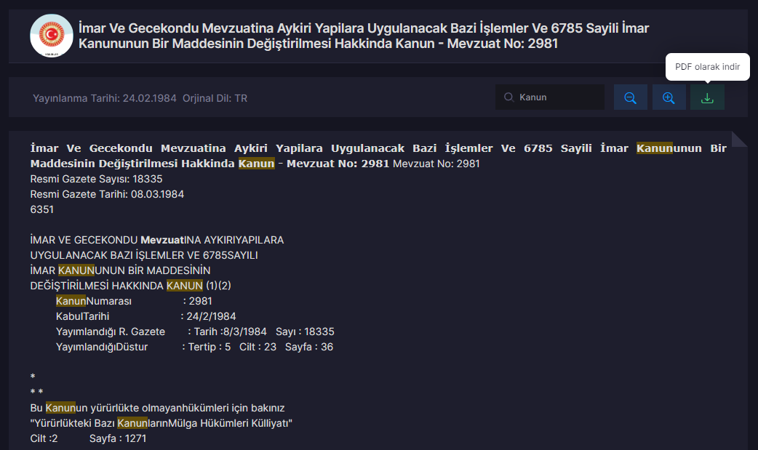
Task: Click the 'Resmi Gazete Tarihi: 08.03.1984' line
Action: pos(107,194)
